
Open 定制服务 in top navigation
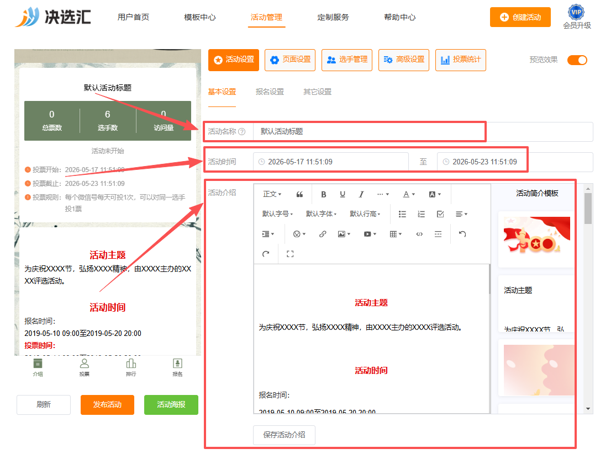click(333, 17)
